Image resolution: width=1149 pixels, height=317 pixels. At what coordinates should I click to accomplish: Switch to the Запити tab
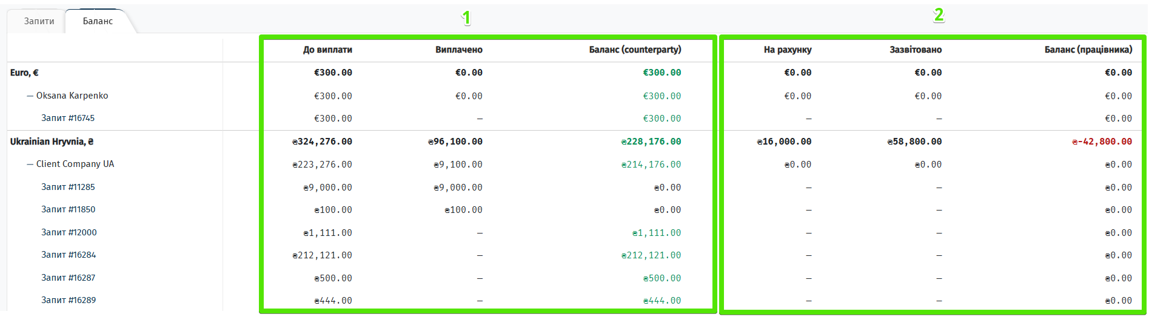[39, 21]
